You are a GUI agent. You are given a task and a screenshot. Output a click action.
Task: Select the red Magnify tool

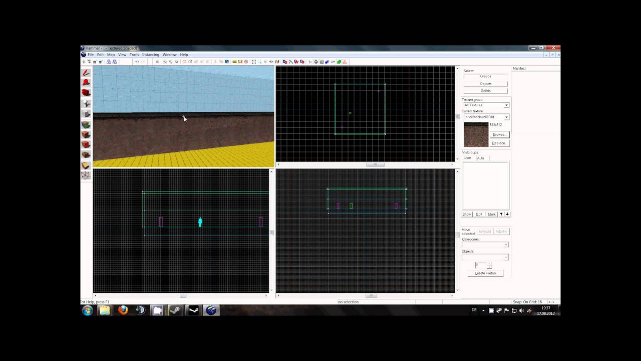86,83
